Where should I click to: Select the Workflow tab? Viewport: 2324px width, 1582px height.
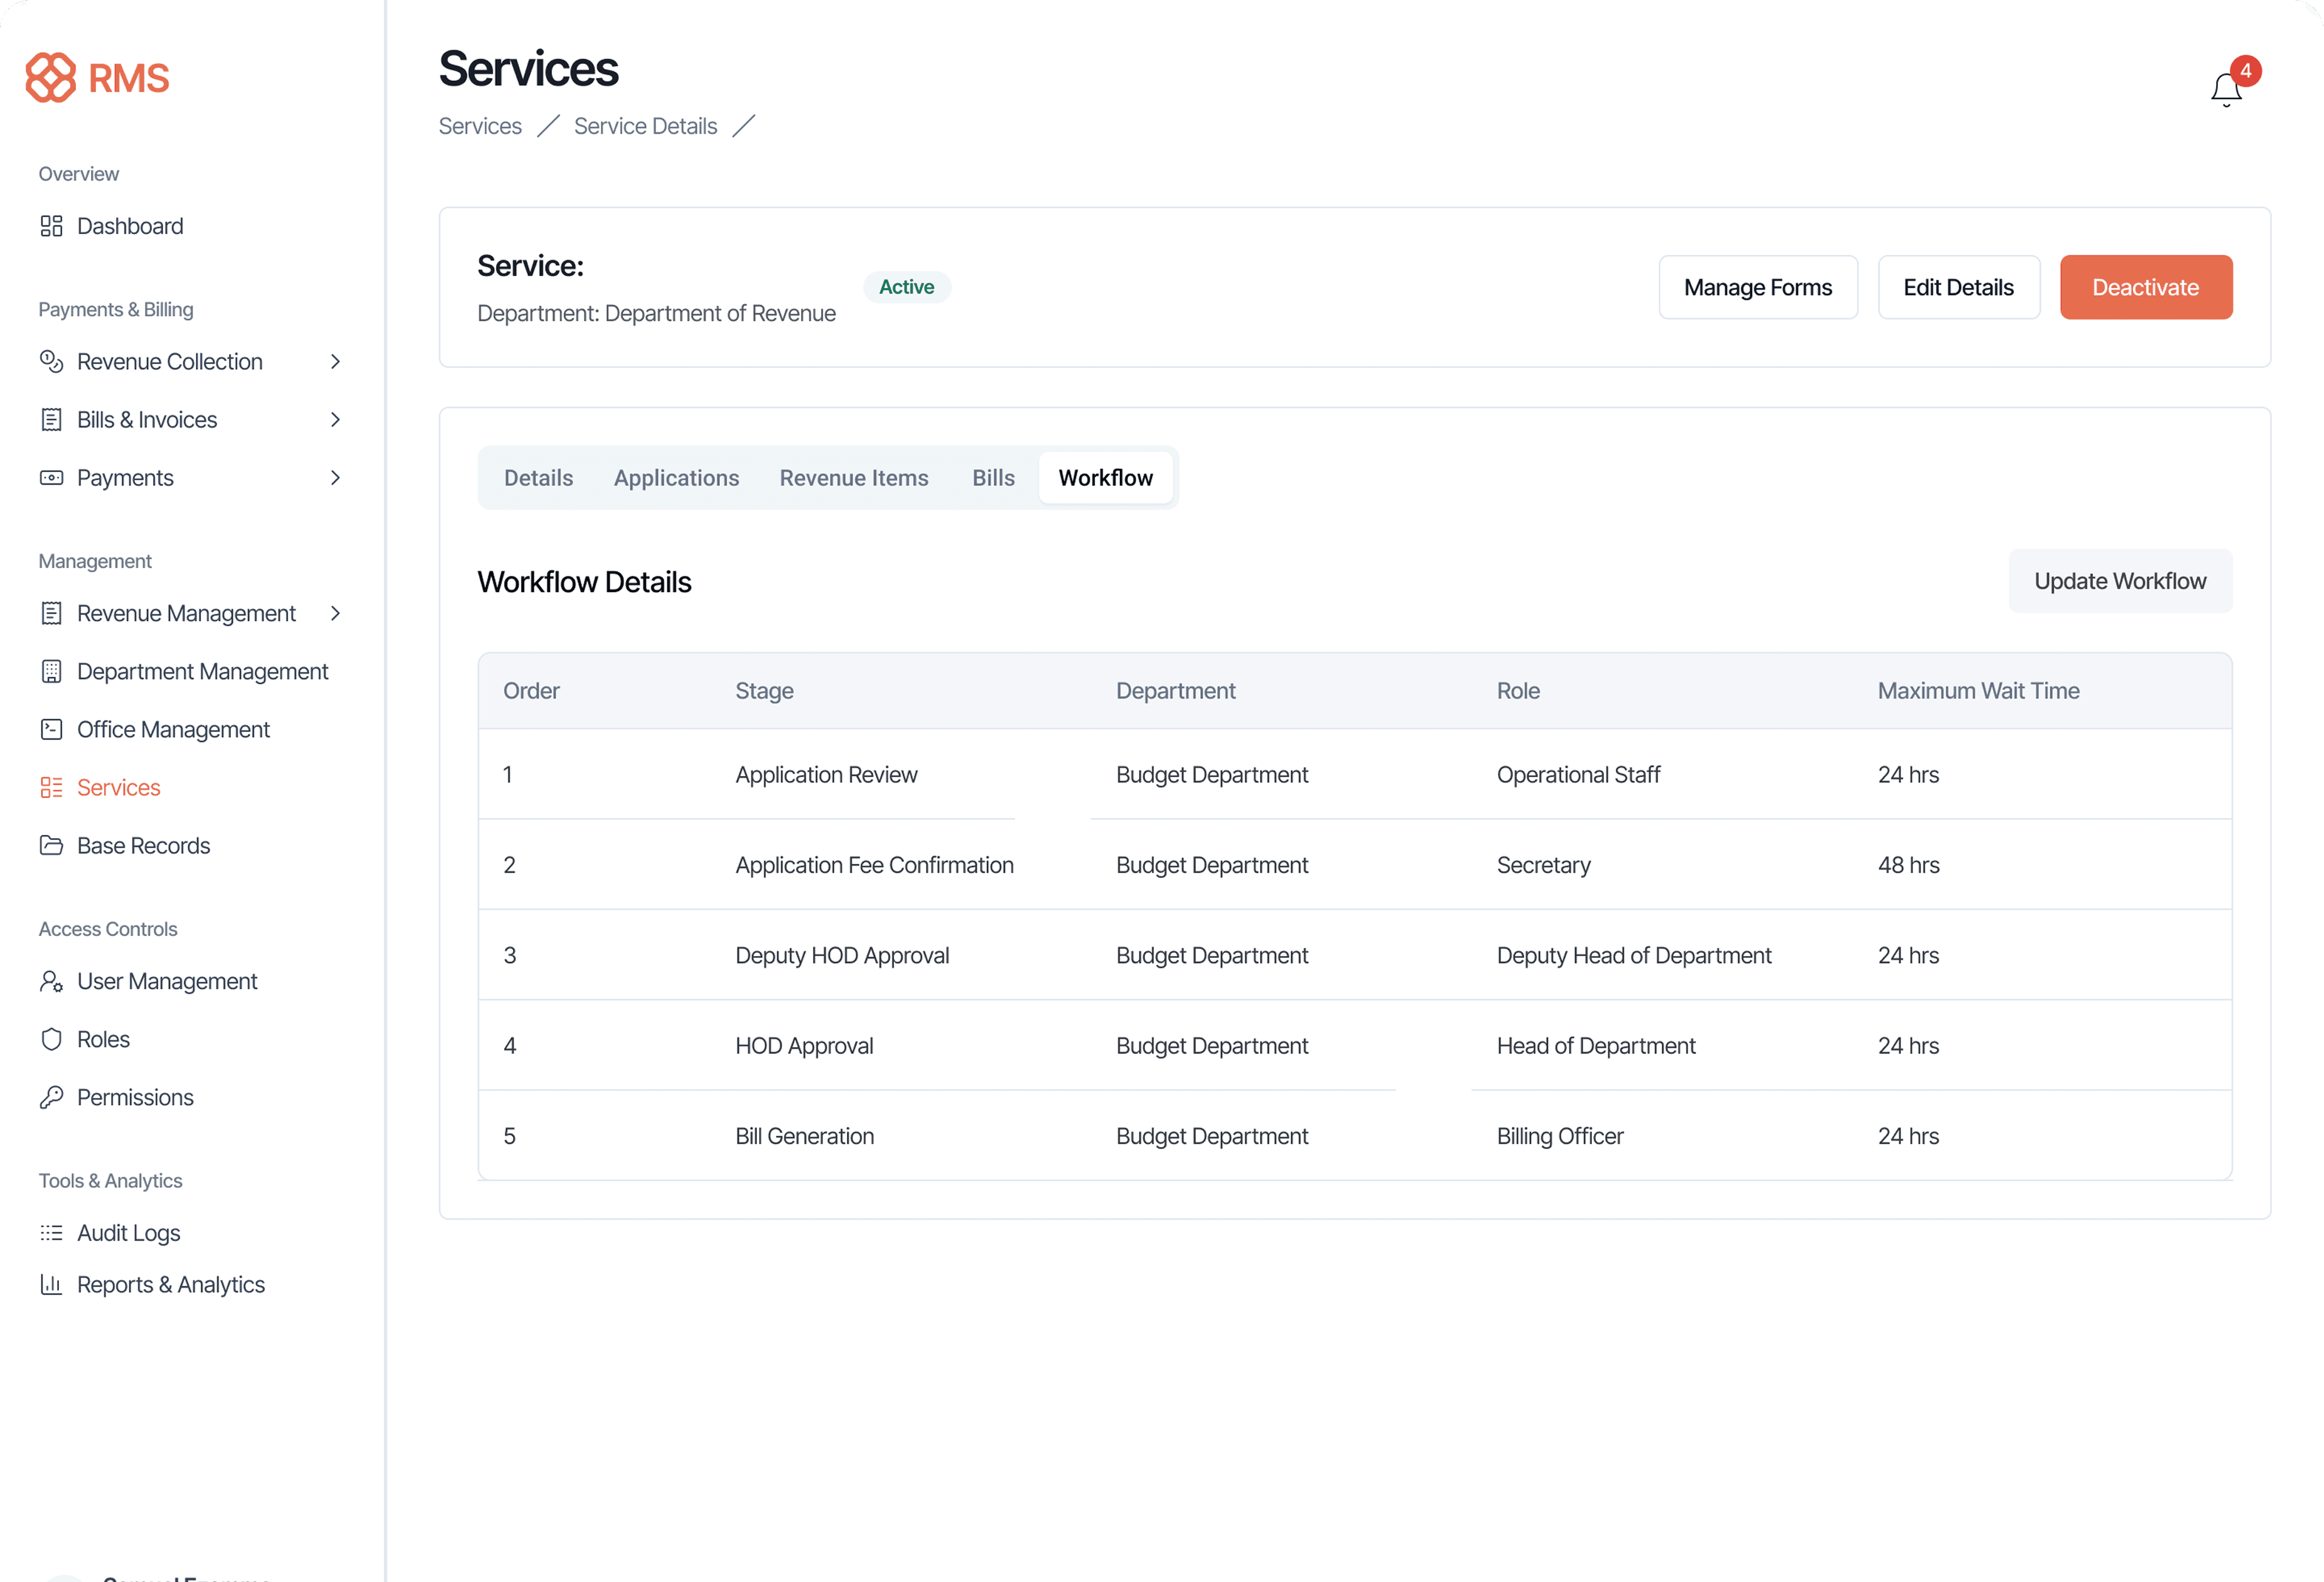pyautogui.click(x=1105, y=478)
